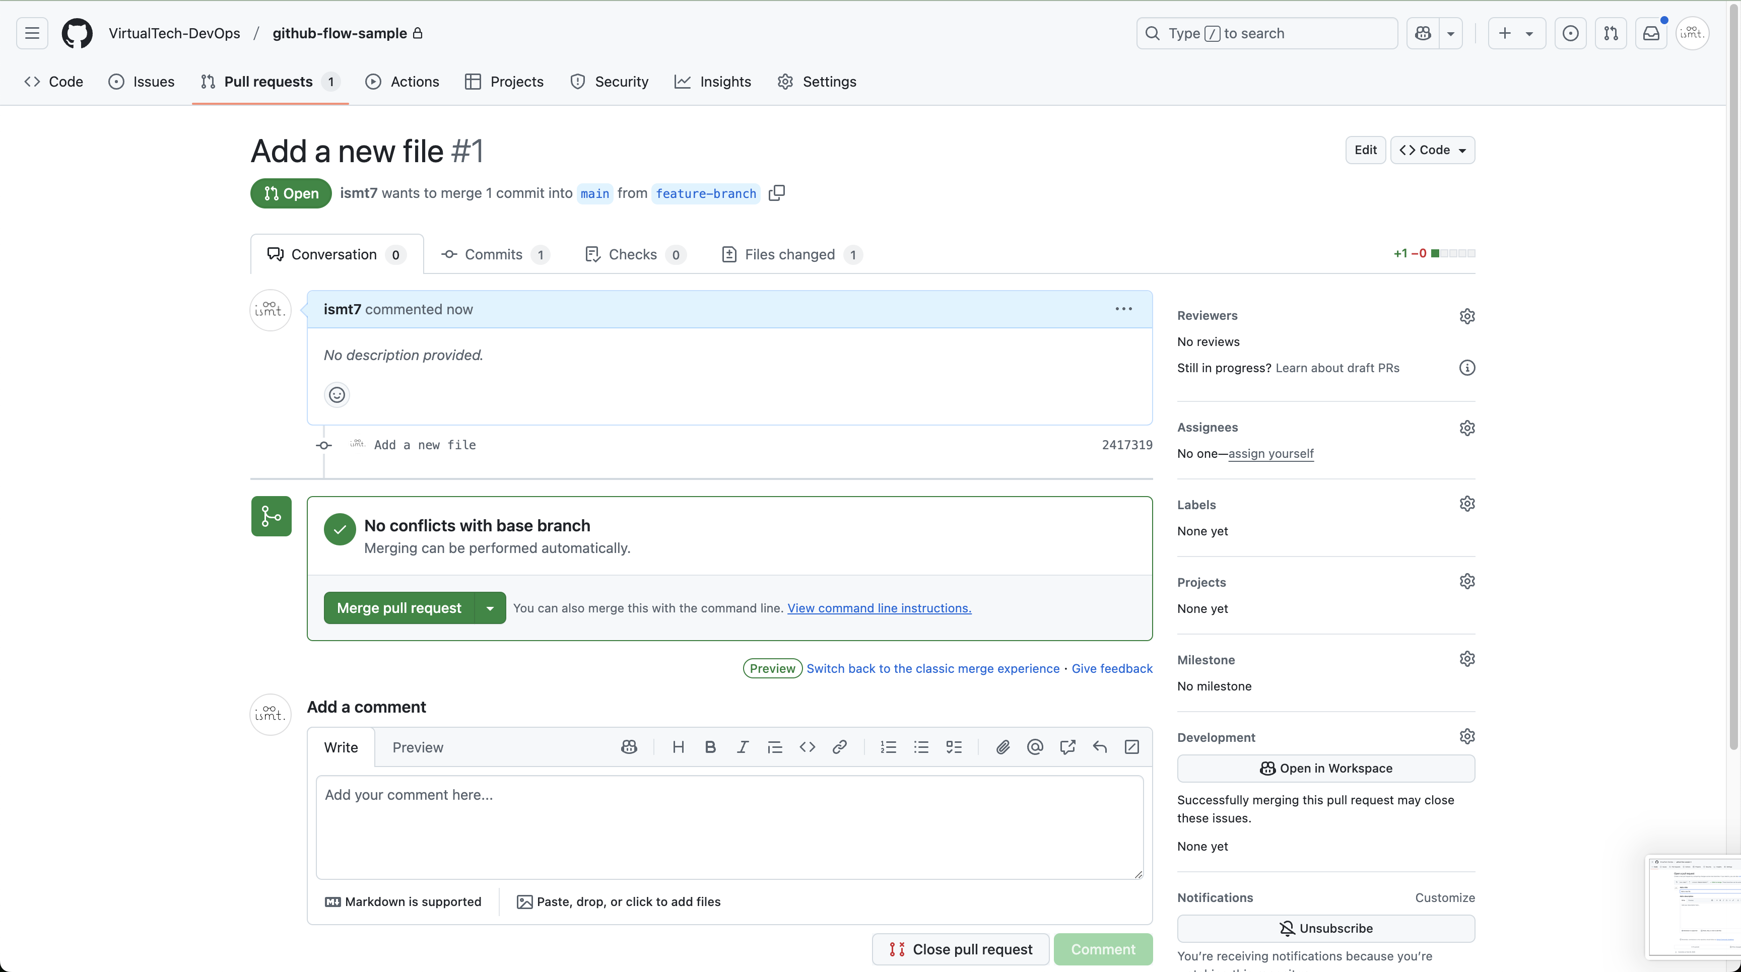Mention a user with the @ icon

[x=1035, y=747]
